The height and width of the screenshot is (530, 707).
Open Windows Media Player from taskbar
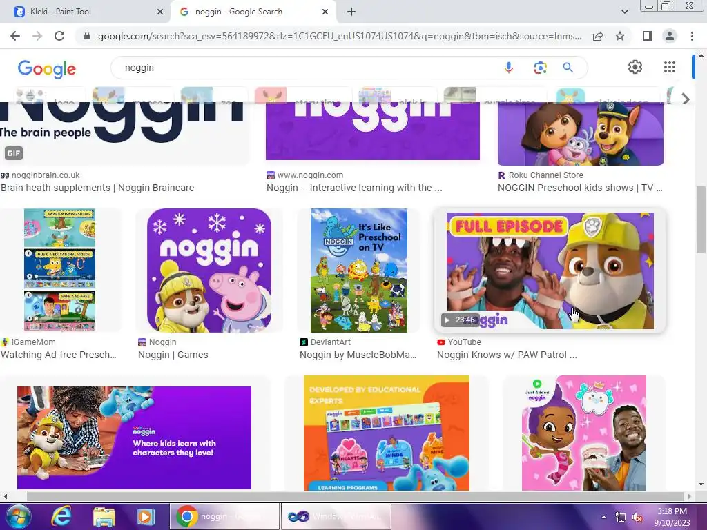tap(146, 516)
